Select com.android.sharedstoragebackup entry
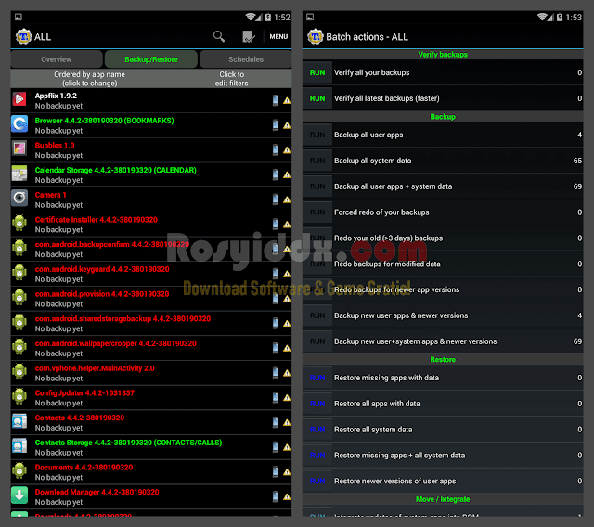The width and height of the screenshot is (594, 527). coord(151,324)
